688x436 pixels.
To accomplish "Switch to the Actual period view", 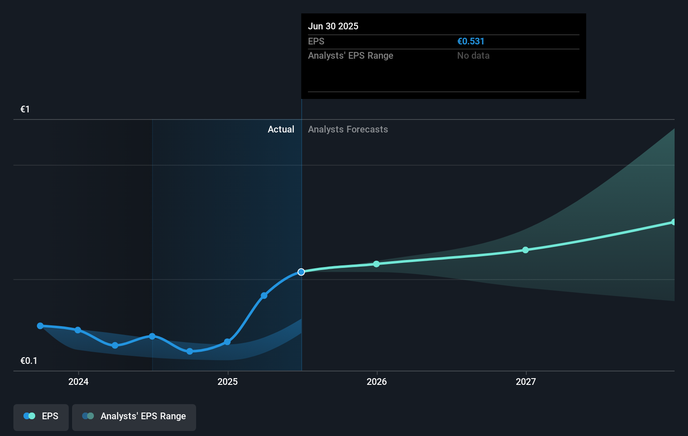I will 281,130.
